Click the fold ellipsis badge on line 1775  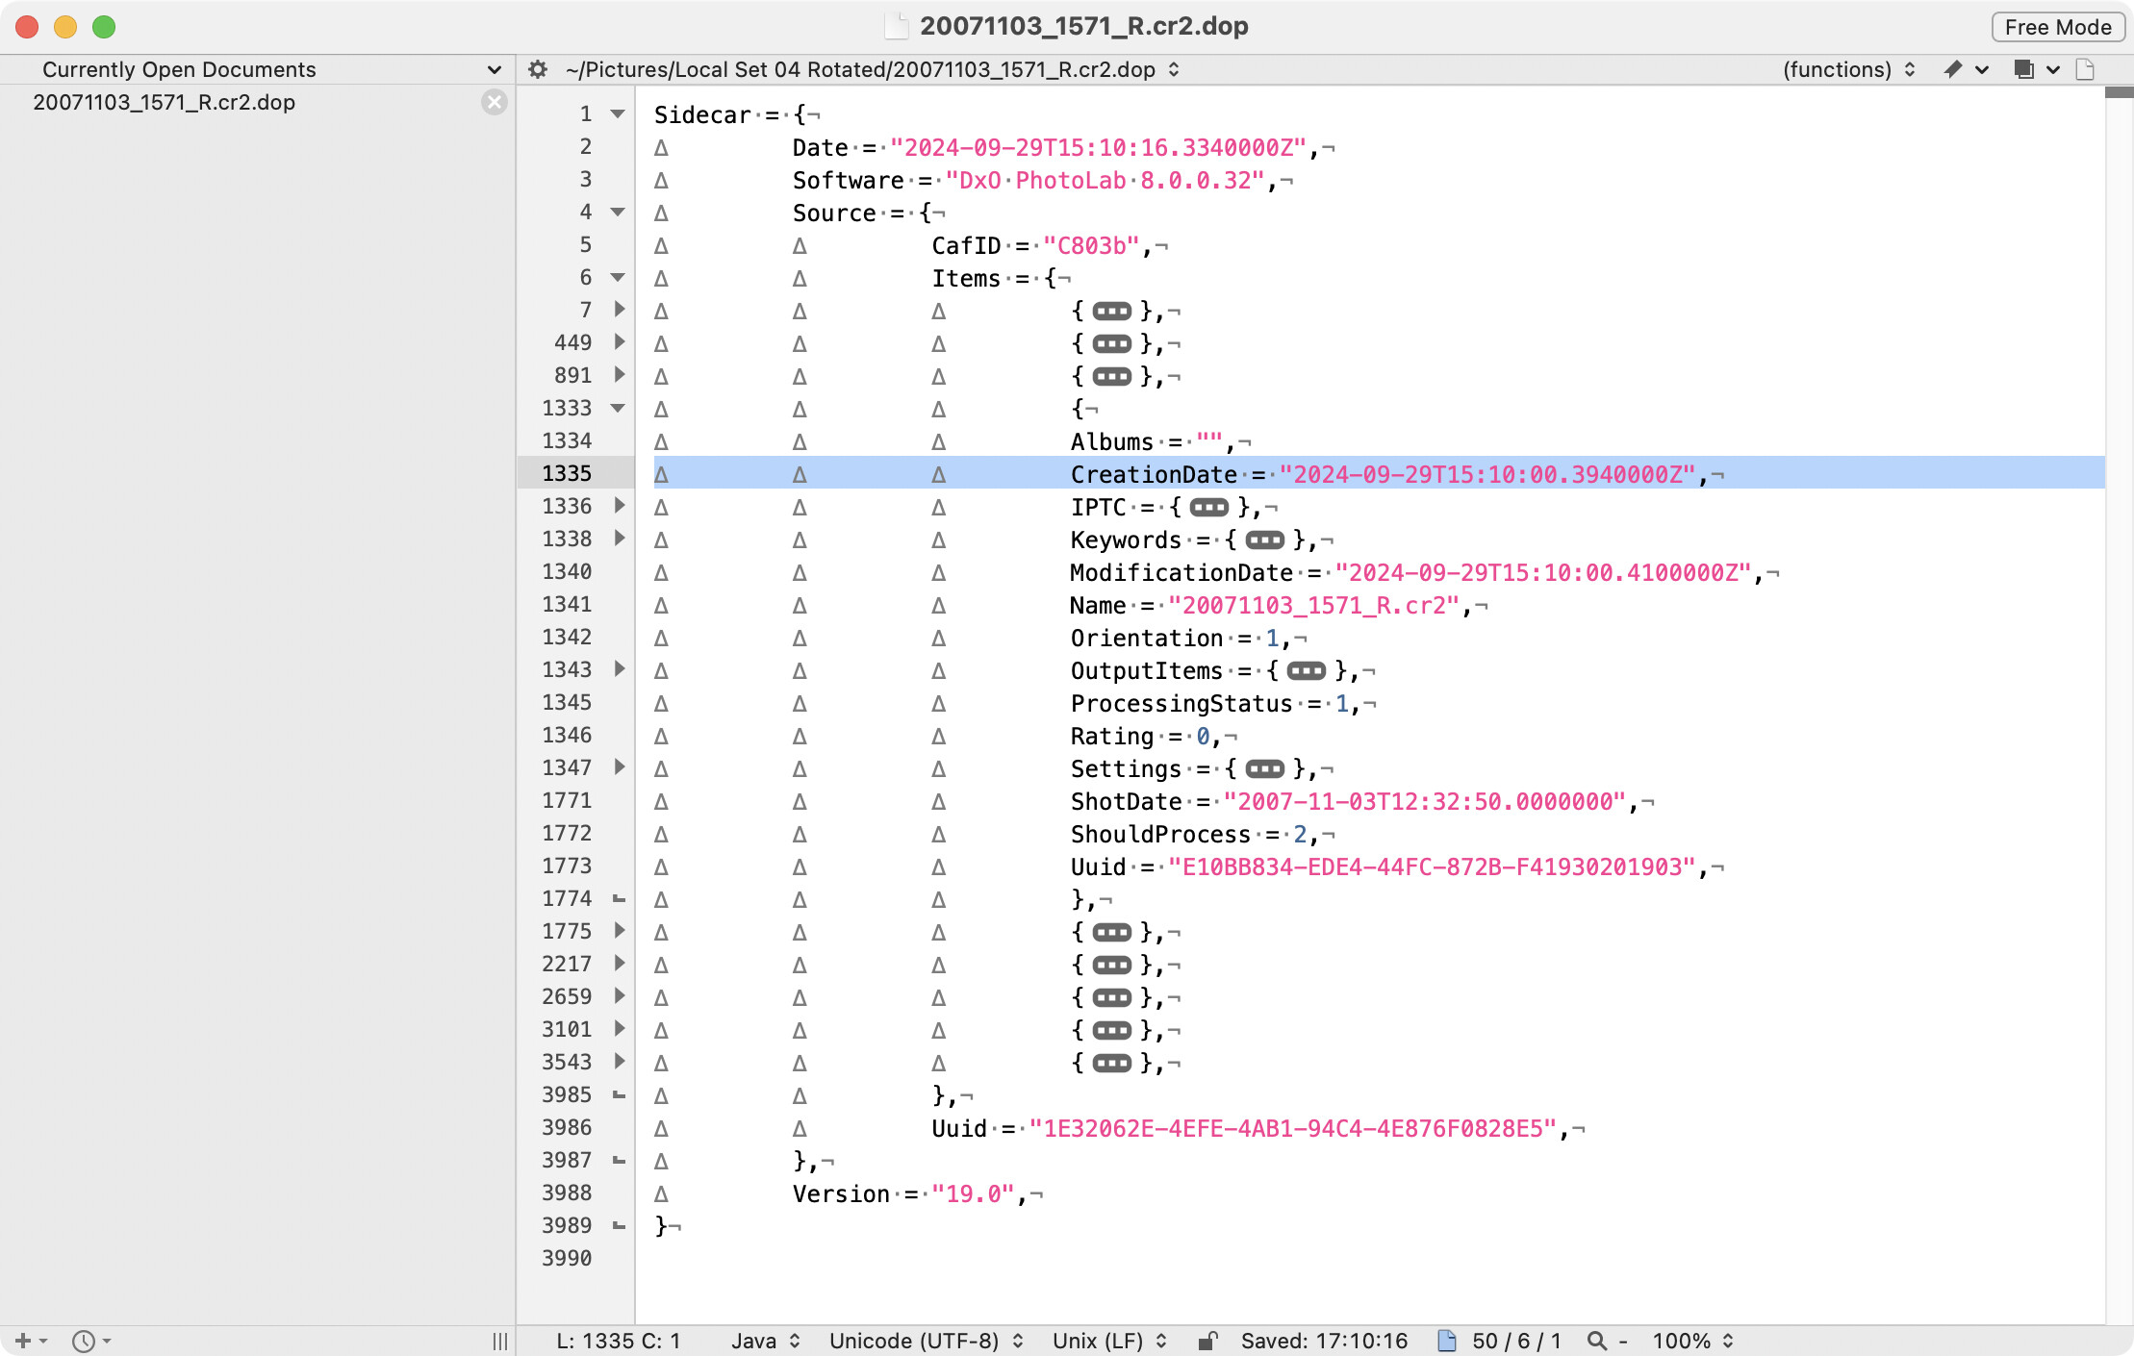[x=1112, y=933]
